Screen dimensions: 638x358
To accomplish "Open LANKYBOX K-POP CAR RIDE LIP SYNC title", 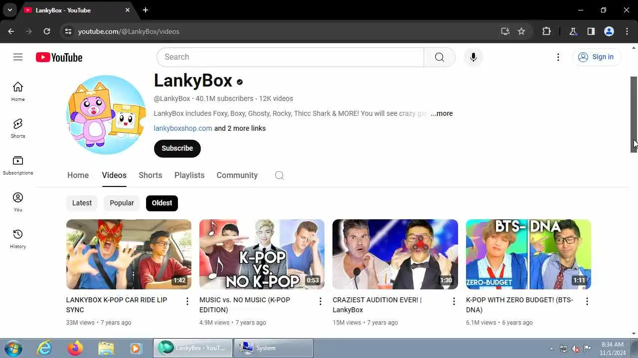I will pyautogui.click(x=117, y=305).
